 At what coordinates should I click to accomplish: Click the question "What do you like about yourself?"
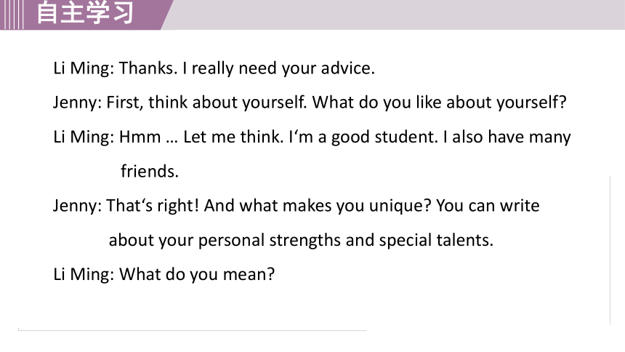pyautogui.click(x=439, y=103)
